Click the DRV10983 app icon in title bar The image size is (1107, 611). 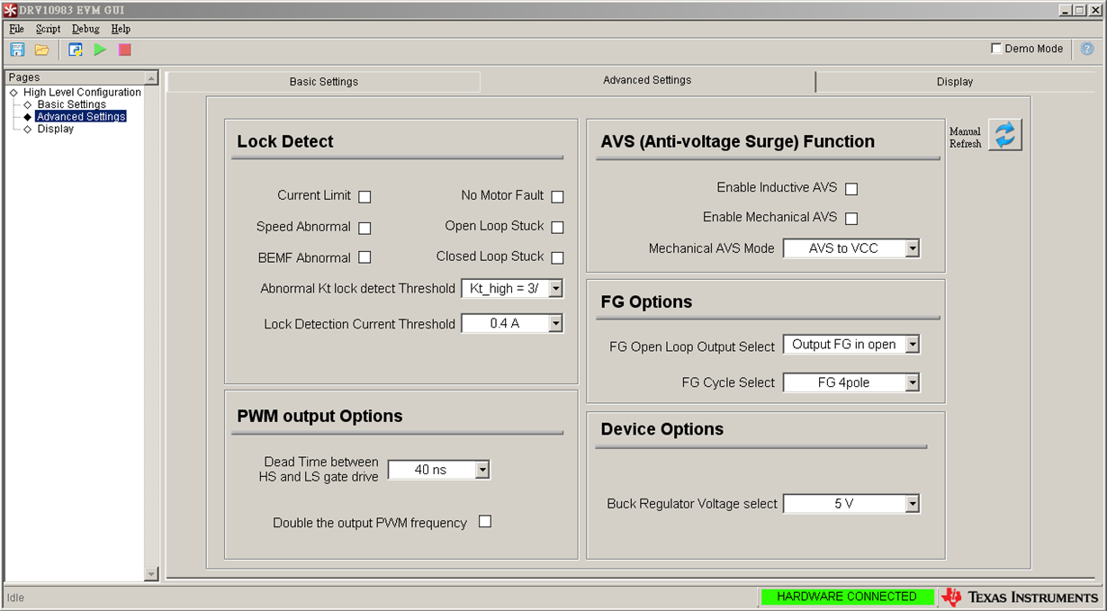10,10
